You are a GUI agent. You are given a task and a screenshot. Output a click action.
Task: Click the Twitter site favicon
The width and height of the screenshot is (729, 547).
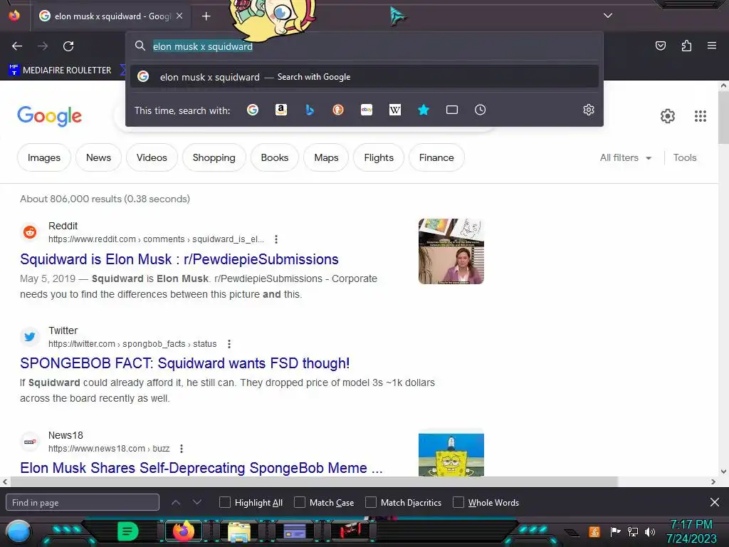point(30,336)
